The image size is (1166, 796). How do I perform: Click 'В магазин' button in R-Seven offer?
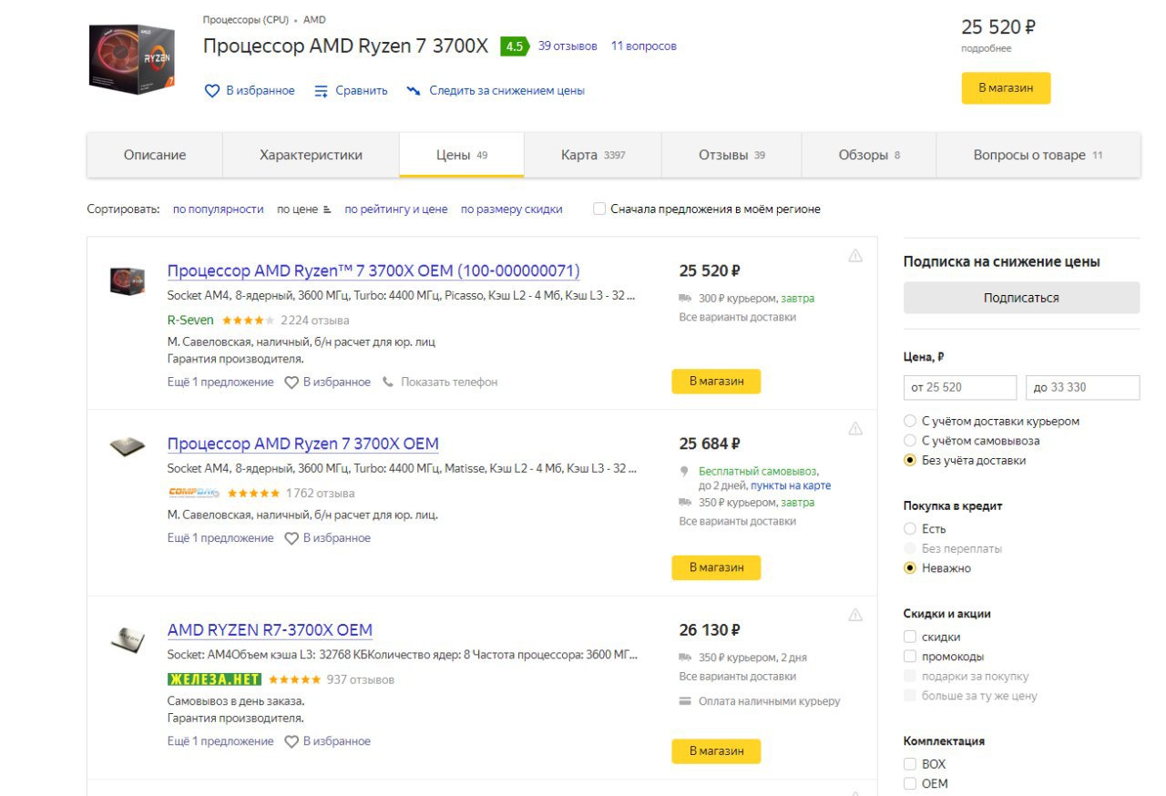click(716, 382)
